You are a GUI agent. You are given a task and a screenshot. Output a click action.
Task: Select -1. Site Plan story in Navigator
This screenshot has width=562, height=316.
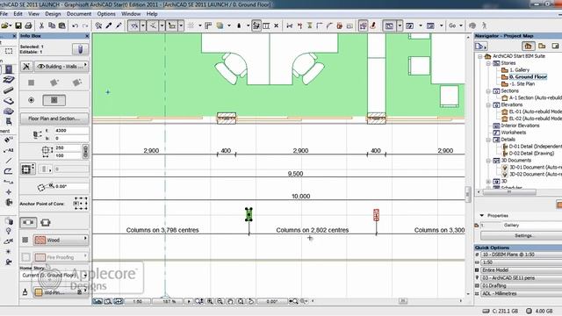522,84
